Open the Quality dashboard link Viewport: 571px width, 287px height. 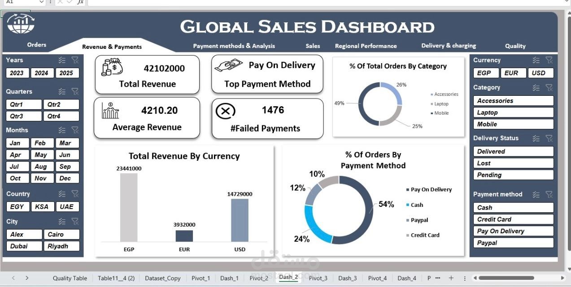515,46
